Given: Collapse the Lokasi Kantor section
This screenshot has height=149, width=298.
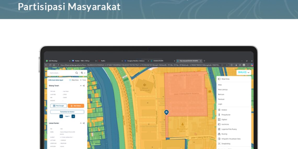Looking at the screenshot, I should click(81, 123).
